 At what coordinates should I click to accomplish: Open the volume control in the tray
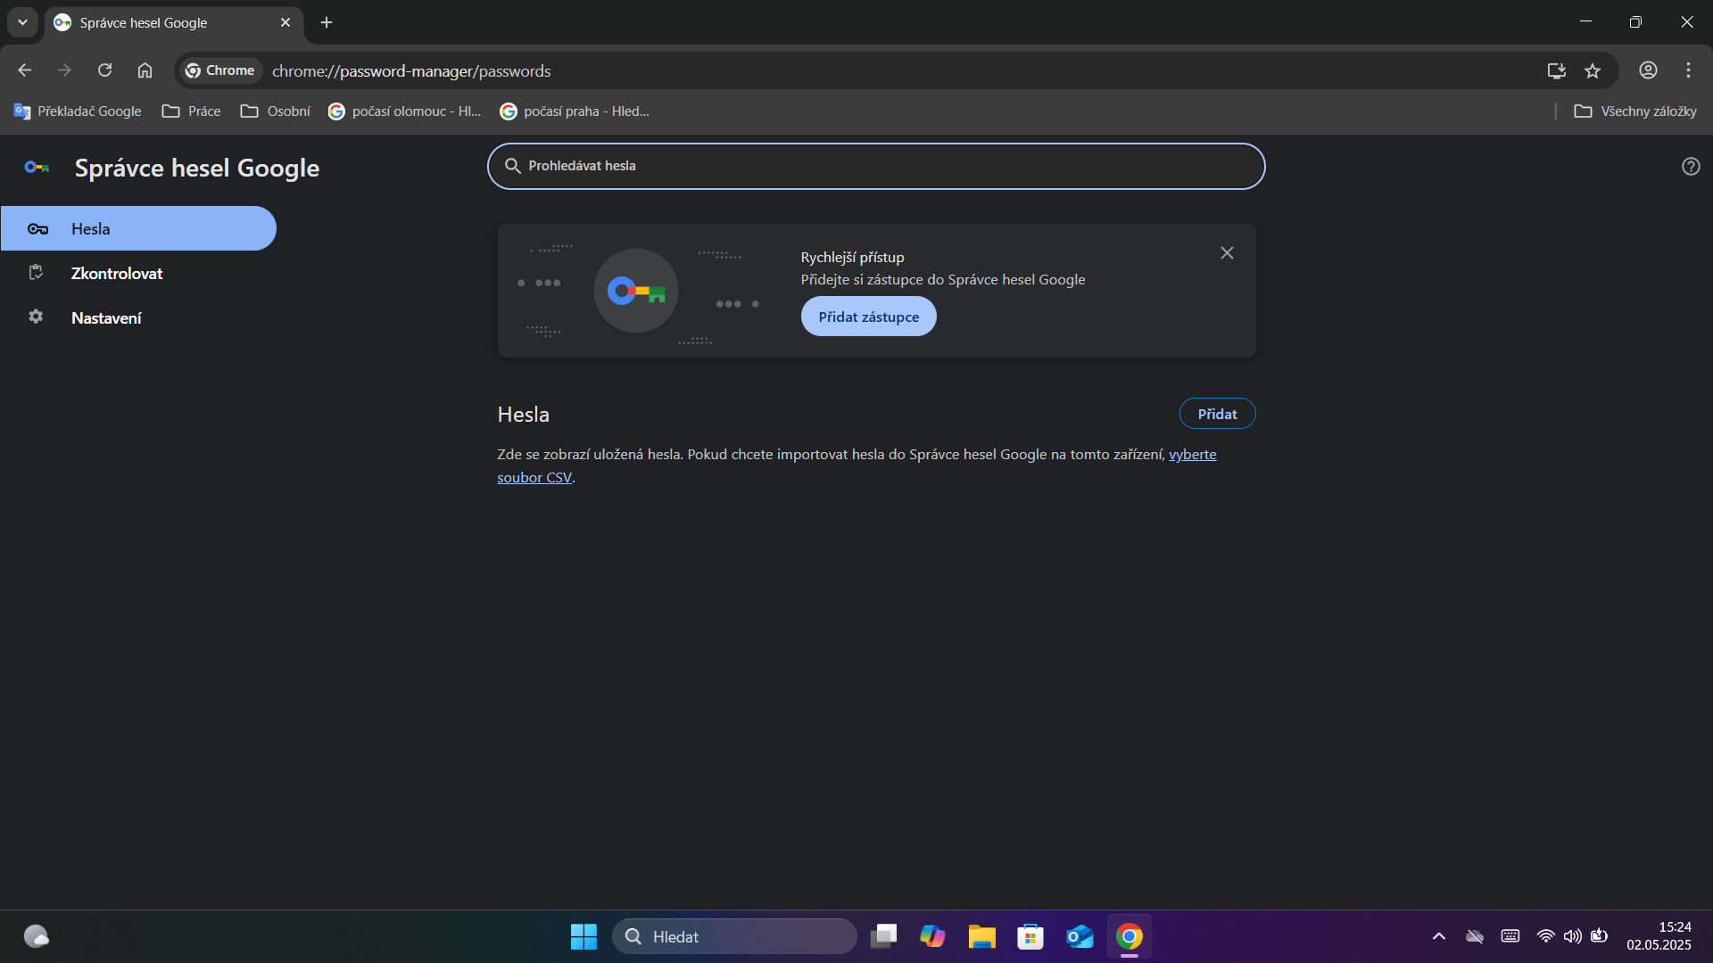pyautogui.click(x=1573, y=936)
